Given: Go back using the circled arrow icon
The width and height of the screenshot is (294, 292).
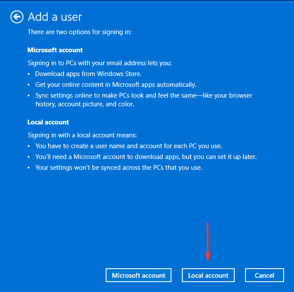Looking at the screenshot, I should tap(17, 17).
